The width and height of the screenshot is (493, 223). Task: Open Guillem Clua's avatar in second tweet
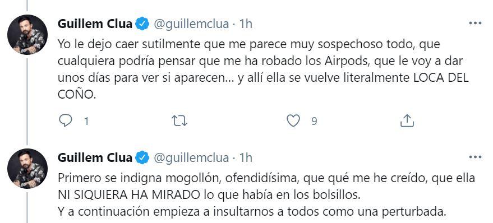[x=27, y=168]
